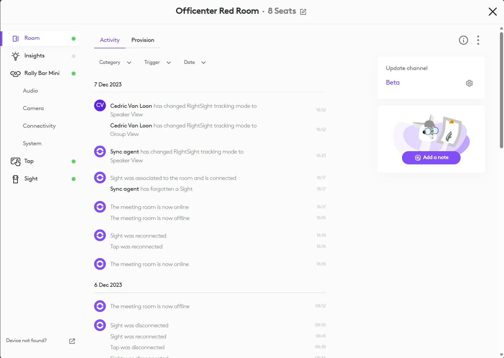Open Update channel gear settings
This screenshot has width=504, height=358.
click(x=469, y=83)
